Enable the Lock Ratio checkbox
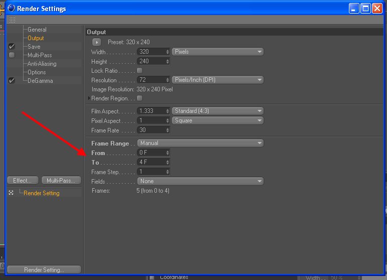 click(140, 70)
